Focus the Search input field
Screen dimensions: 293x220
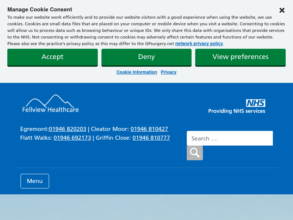coord(230,138)
